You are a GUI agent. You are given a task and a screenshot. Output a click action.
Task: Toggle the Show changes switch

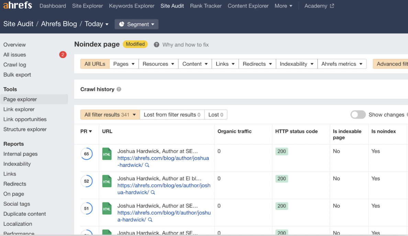(358, 115)
